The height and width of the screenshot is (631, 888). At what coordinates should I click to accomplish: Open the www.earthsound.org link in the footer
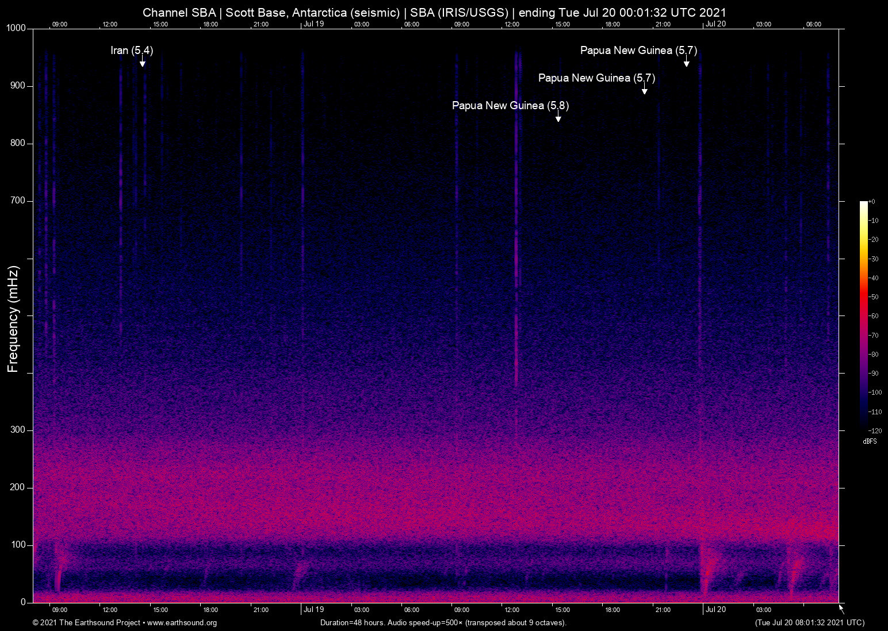[182, 623]
